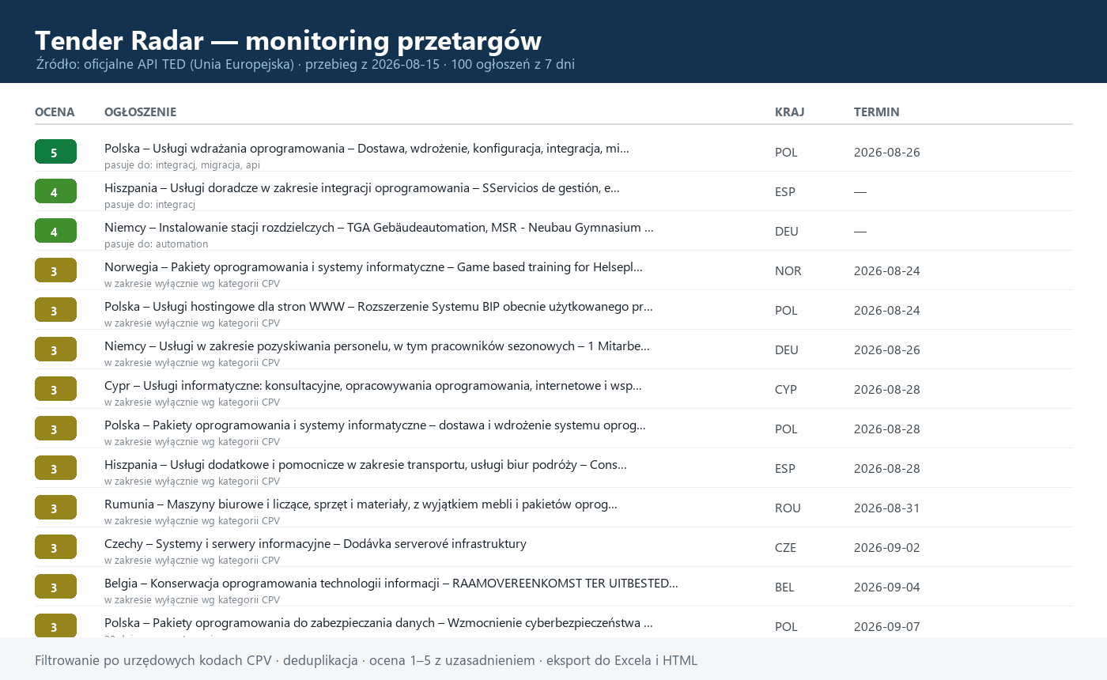
Task: Click POL in the Usługi wdrażania oprogramowania row
Action: click(786, 153)
